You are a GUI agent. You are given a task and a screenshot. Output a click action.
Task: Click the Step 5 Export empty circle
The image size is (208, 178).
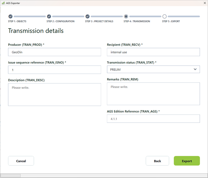click(164, 16)
